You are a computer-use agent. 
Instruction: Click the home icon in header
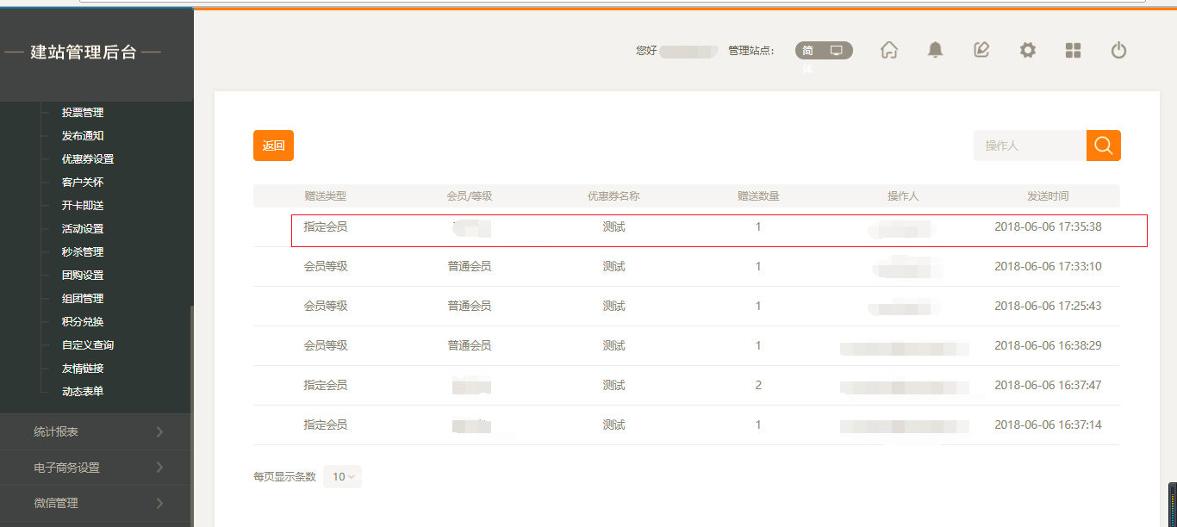pyautogui.click(x=889, y=51)
